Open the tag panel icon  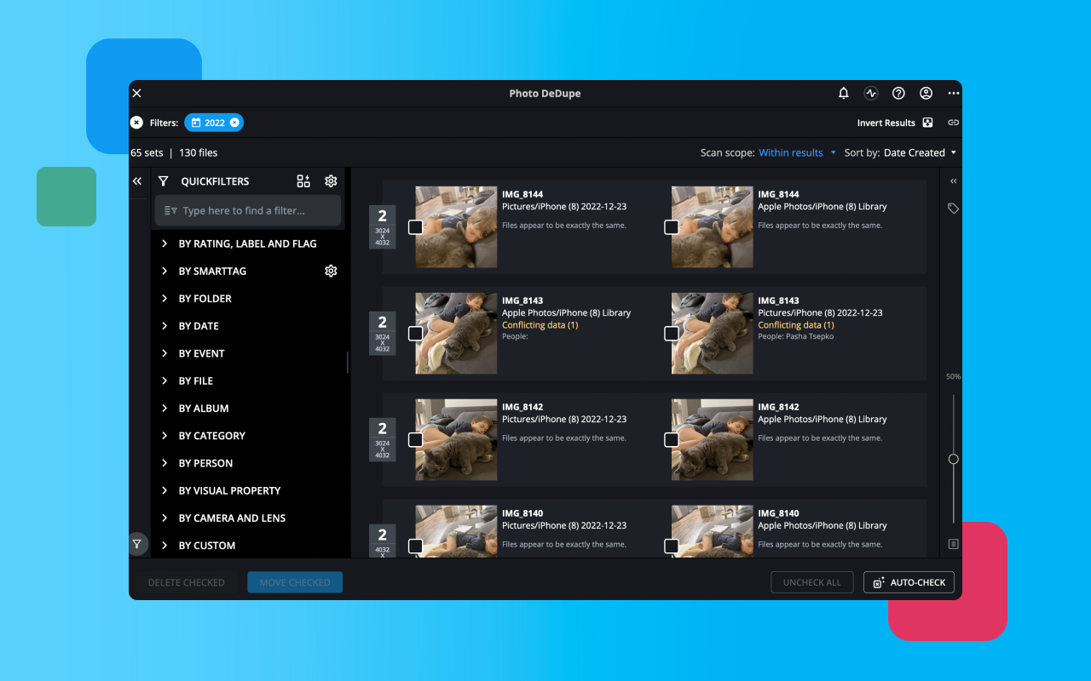point(954,209)
